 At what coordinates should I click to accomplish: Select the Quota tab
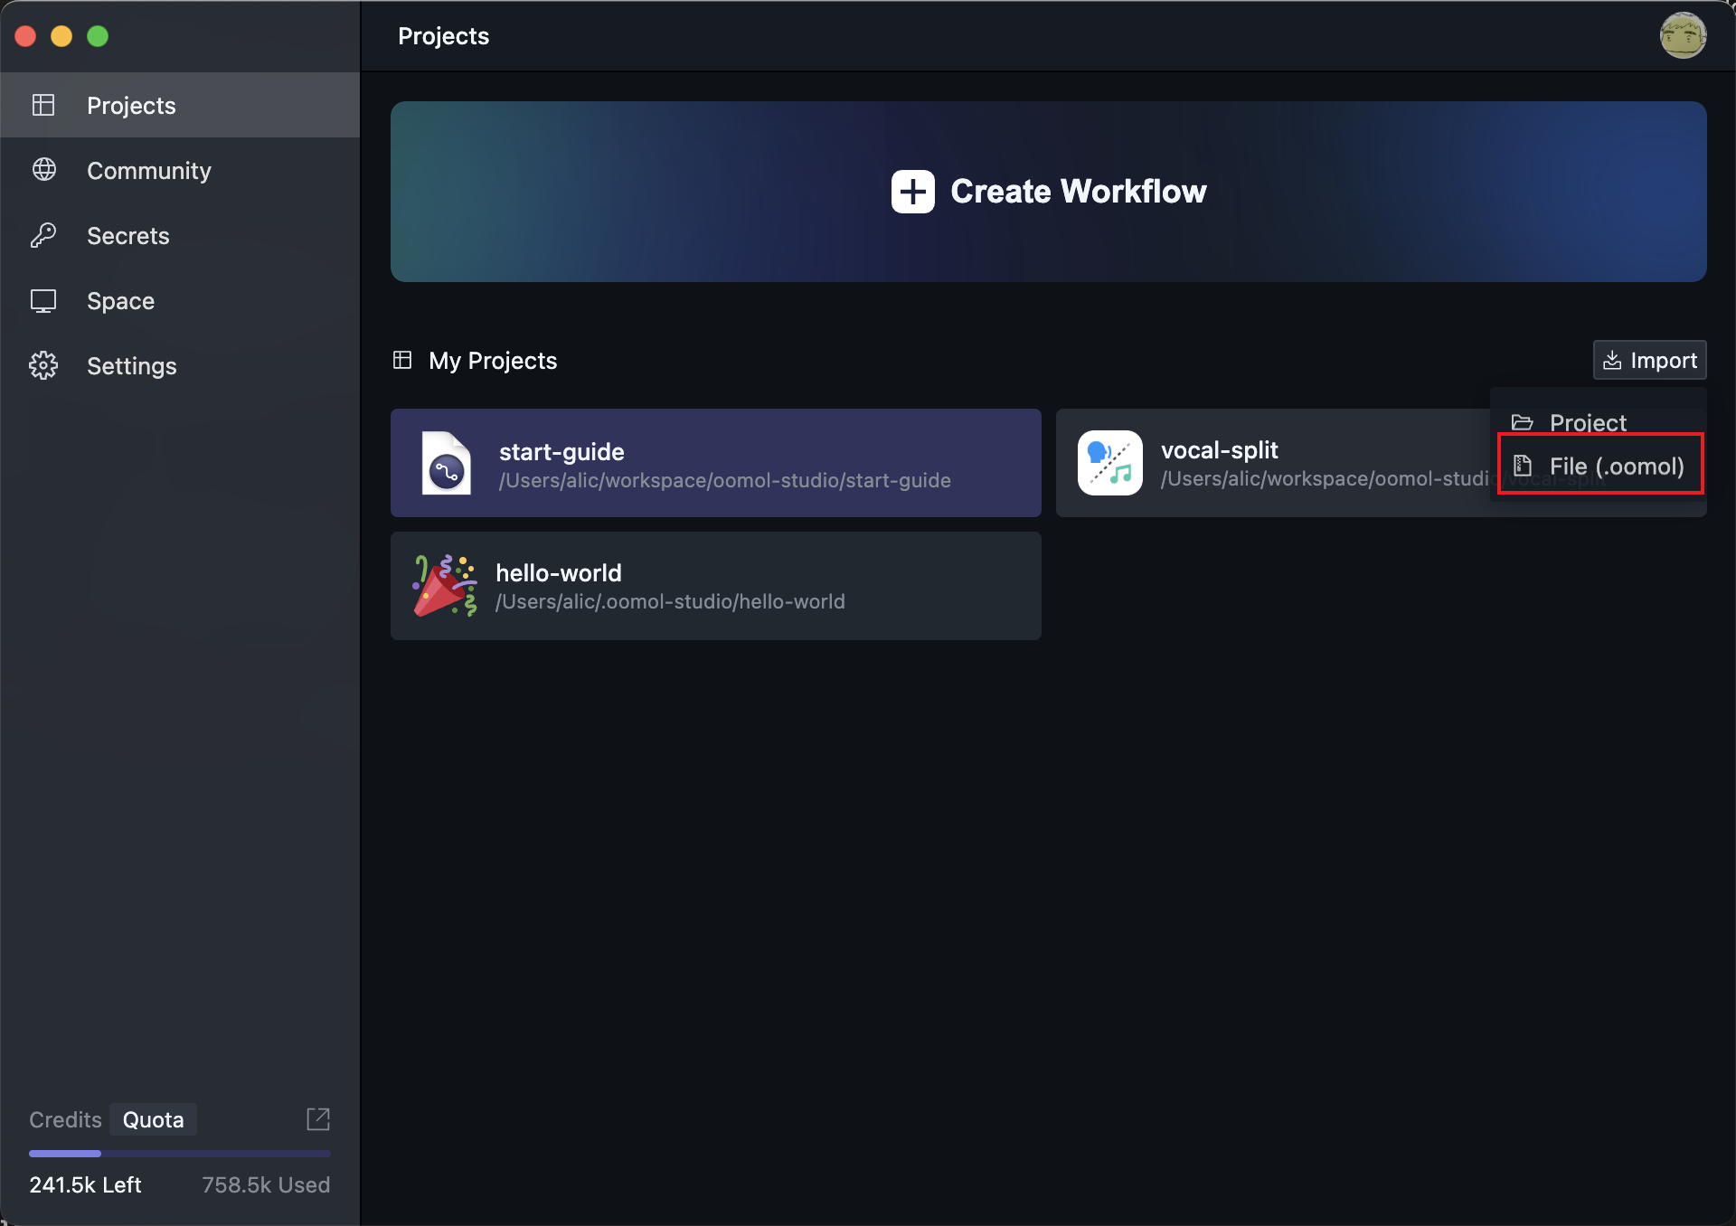point(153,1119)
